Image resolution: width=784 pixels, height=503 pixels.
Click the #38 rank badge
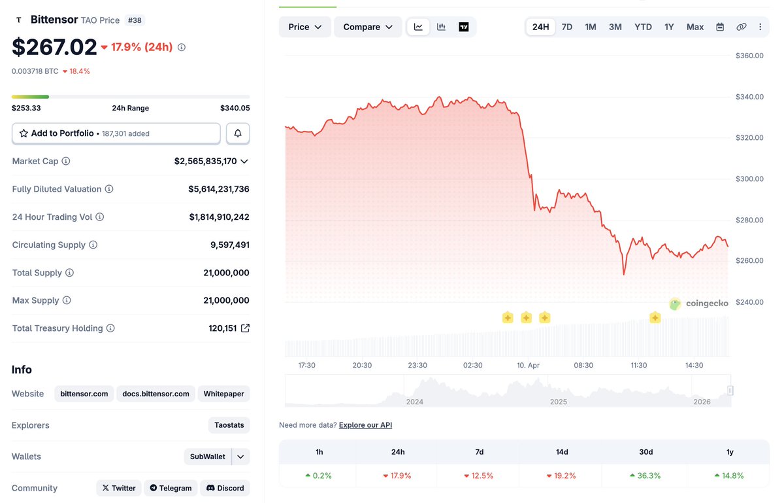135,20
